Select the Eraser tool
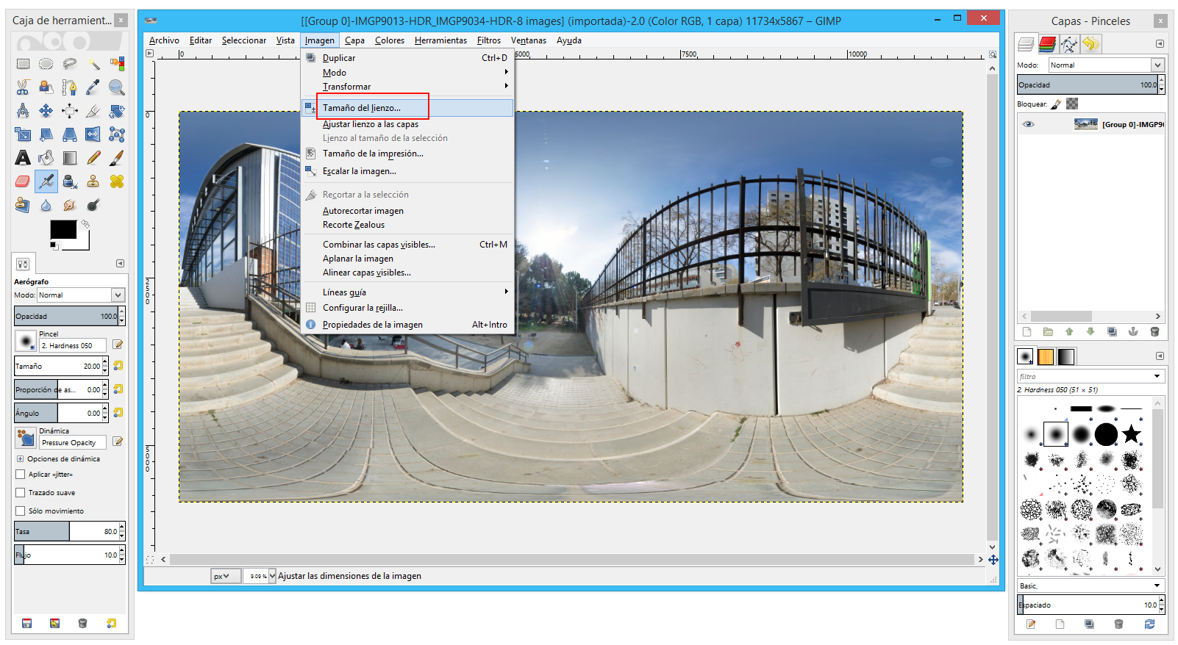The height and width of the screenshot is (645, 1178). [x=23, y=181]
